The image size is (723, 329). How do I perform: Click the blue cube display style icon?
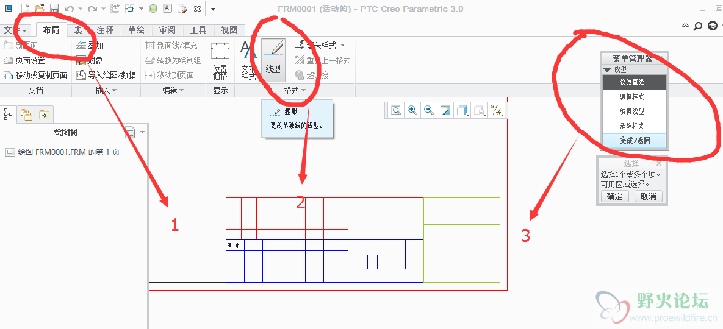point(461,110)
